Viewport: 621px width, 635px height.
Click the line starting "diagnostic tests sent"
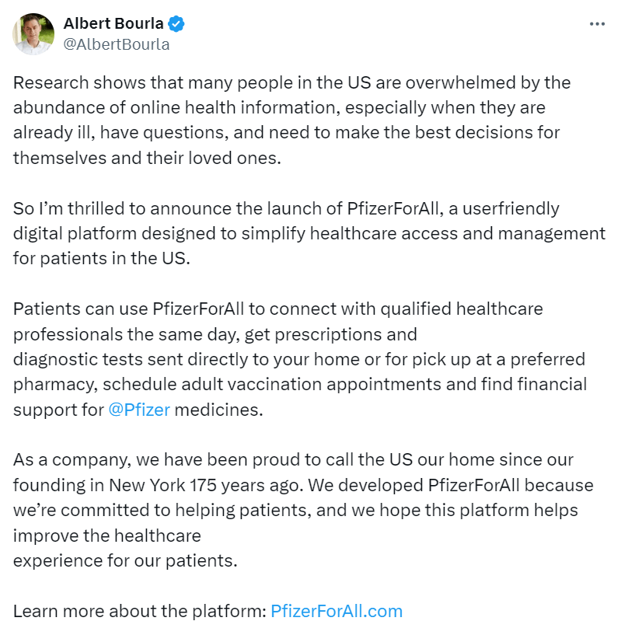coord(298,359)
